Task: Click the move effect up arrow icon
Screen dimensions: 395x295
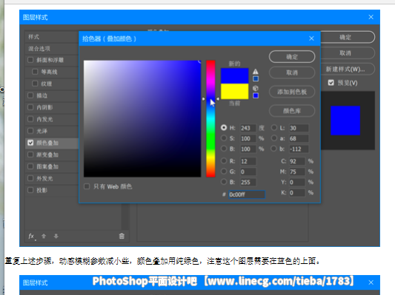Action: point(44,236)
